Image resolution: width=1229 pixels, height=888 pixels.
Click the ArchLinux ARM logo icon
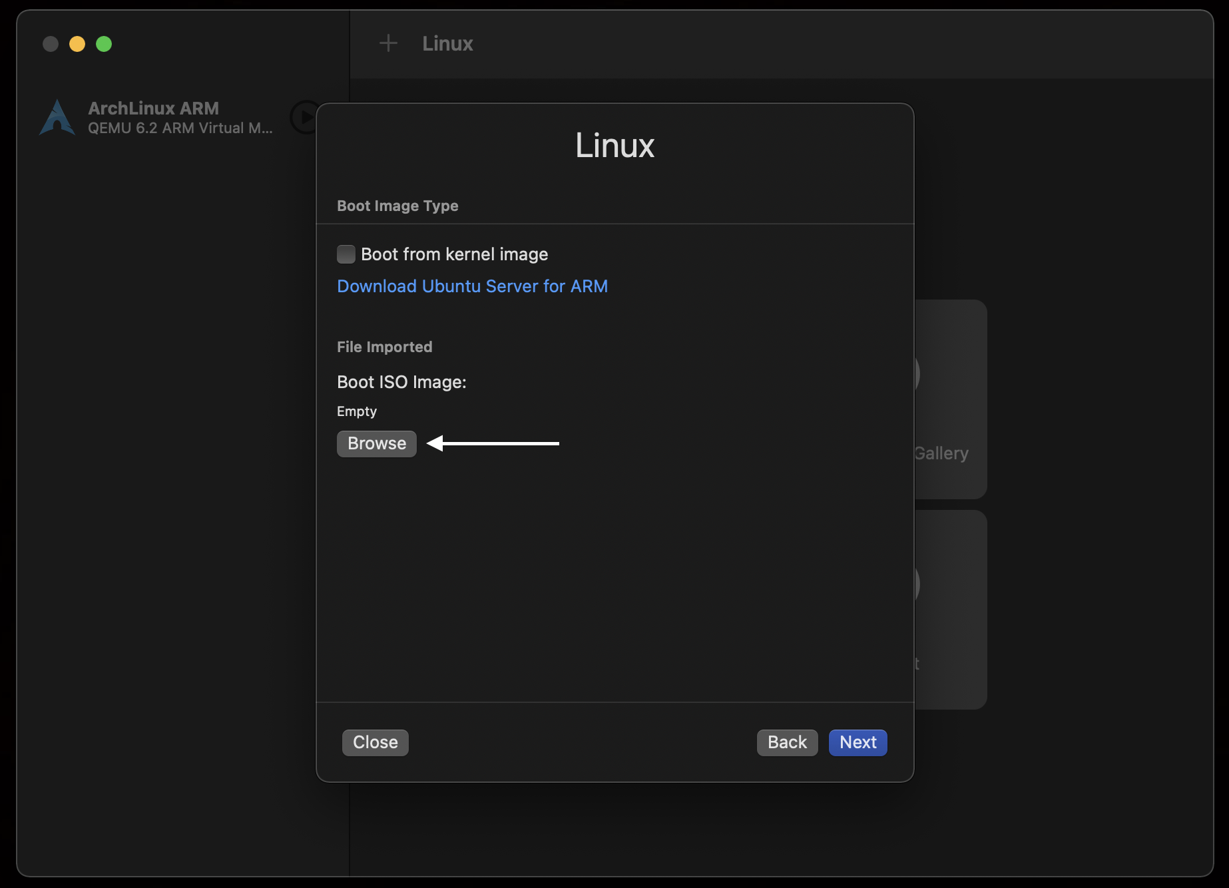[57, 118]
